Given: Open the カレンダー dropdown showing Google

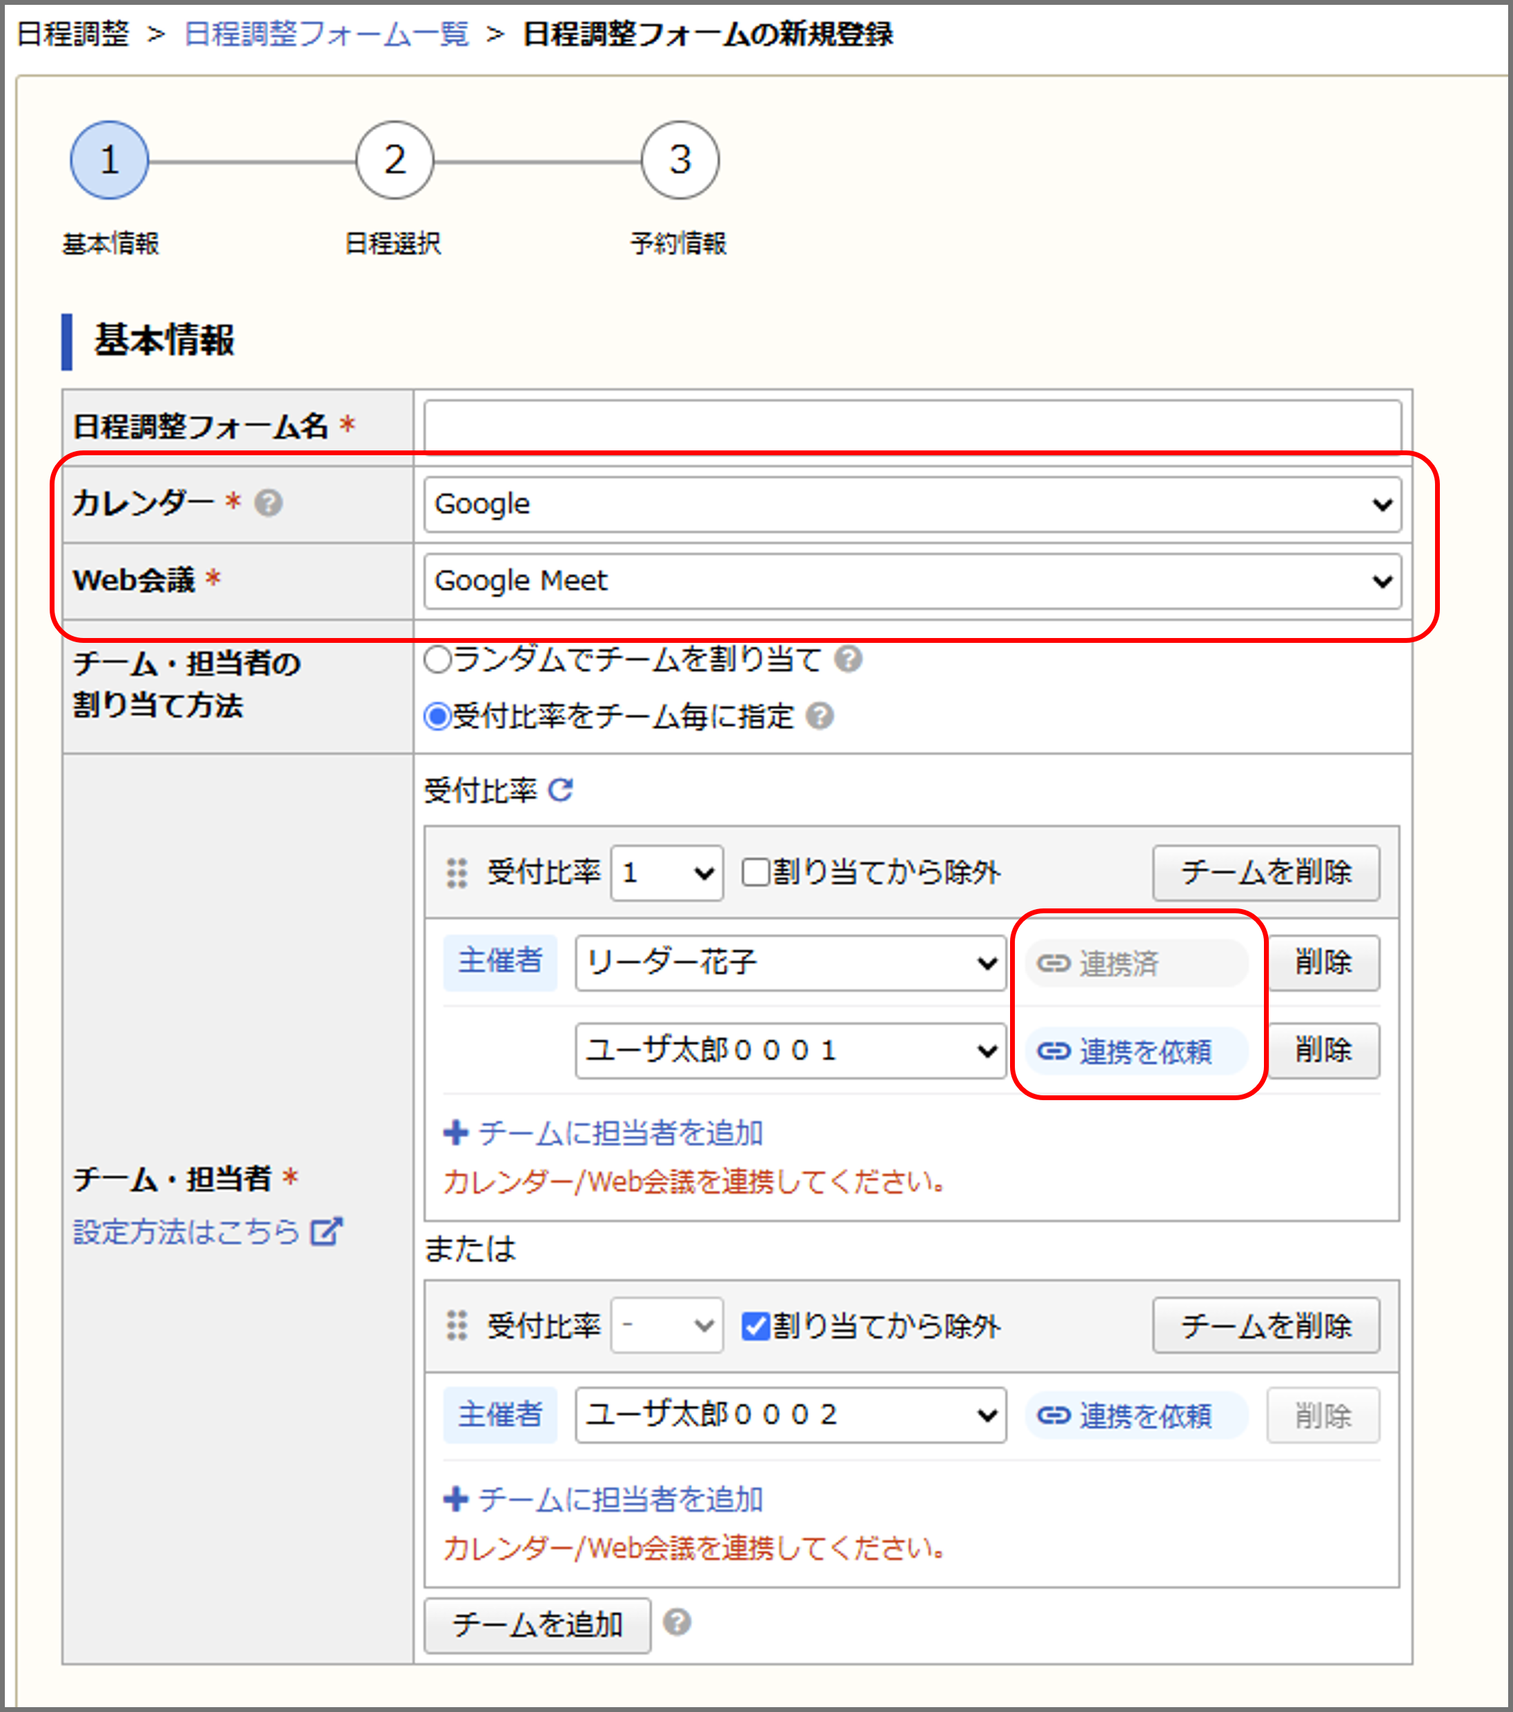Looking at the screenshot, I should point(912,504).
